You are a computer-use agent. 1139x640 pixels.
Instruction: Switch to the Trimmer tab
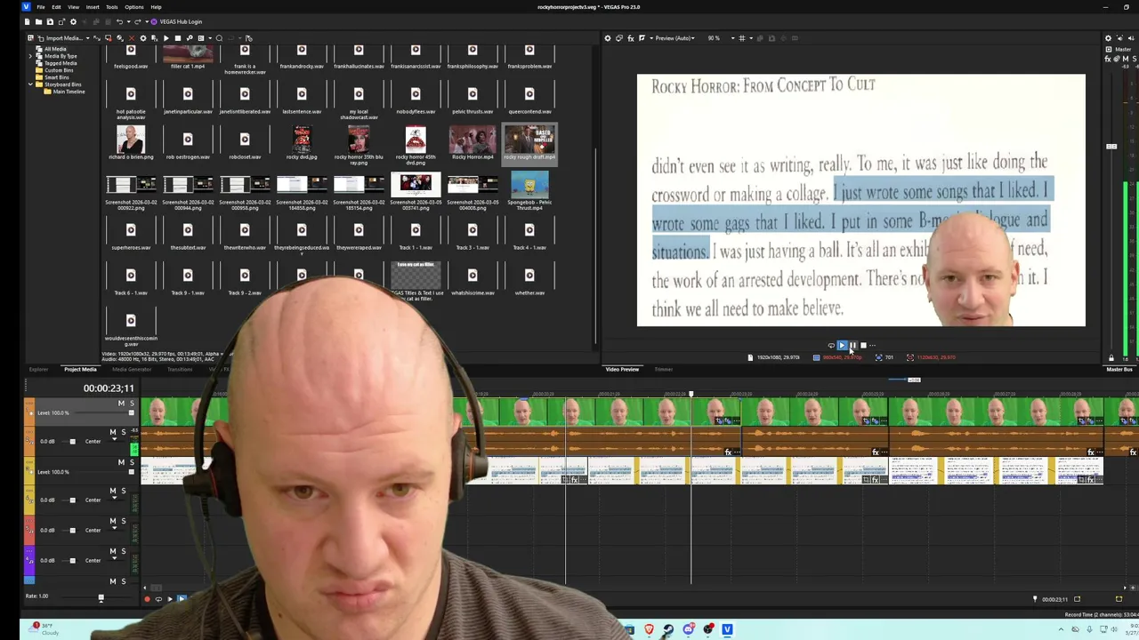click(x=664, y=369)
